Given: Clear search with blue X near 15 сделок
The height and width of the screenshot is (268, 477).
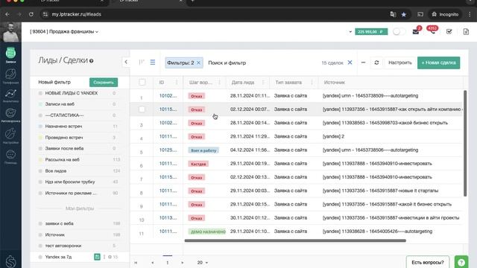Looking at the screenshot, I should coord(350,63).
